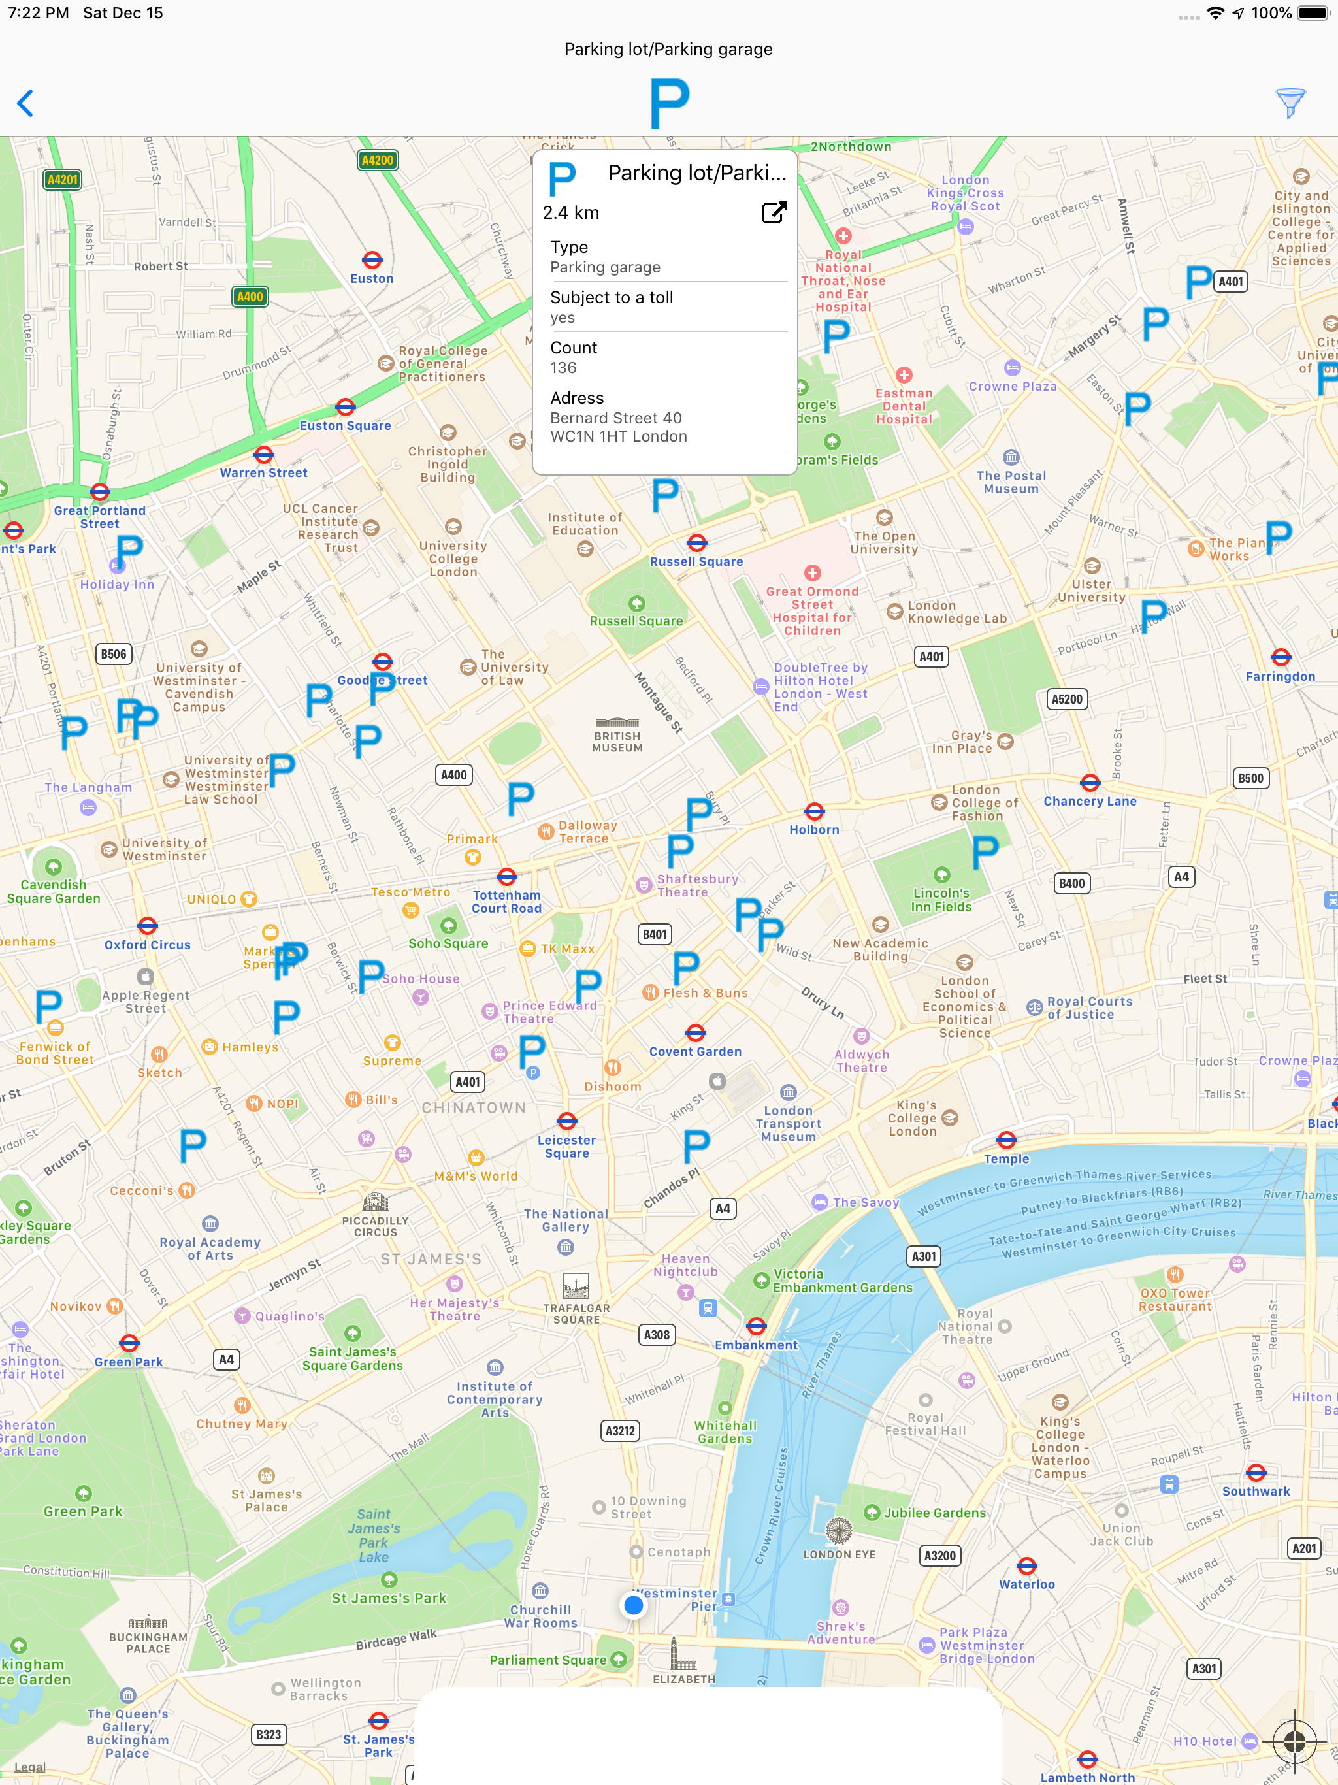Select parking marker near Lincoln's Inn Fields
1338x1785 pixels.
pos(985,851)
